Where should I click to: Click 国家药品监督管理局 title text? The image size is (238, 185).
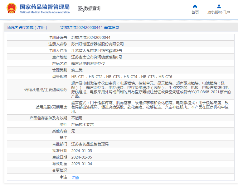[45, 7]
